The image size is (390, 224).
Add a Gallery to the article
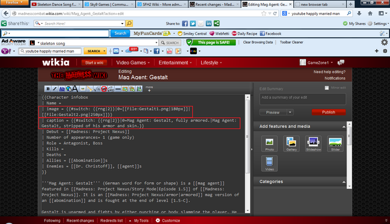pyautogui.click(x=291, y=143)
